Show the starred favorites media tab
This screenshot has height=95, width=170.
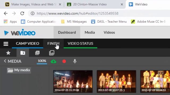8,53
